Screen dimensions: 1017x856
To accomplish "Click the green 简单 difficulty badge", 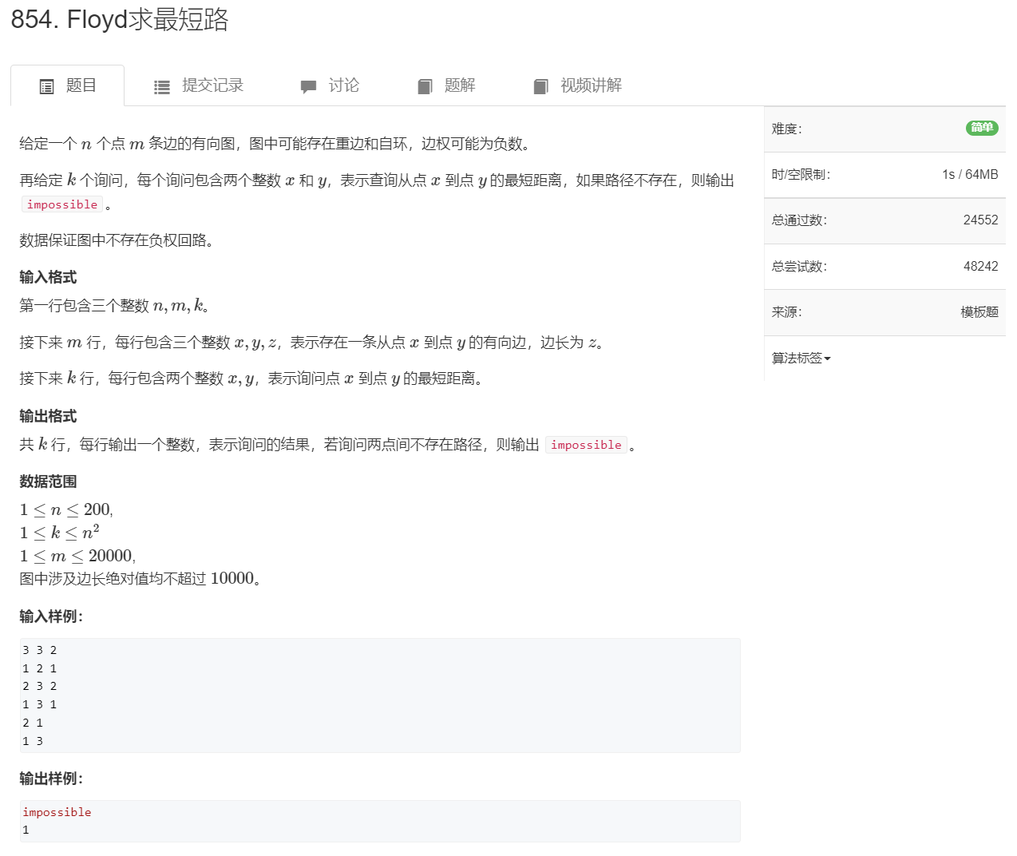I will [x=982, y=128].
